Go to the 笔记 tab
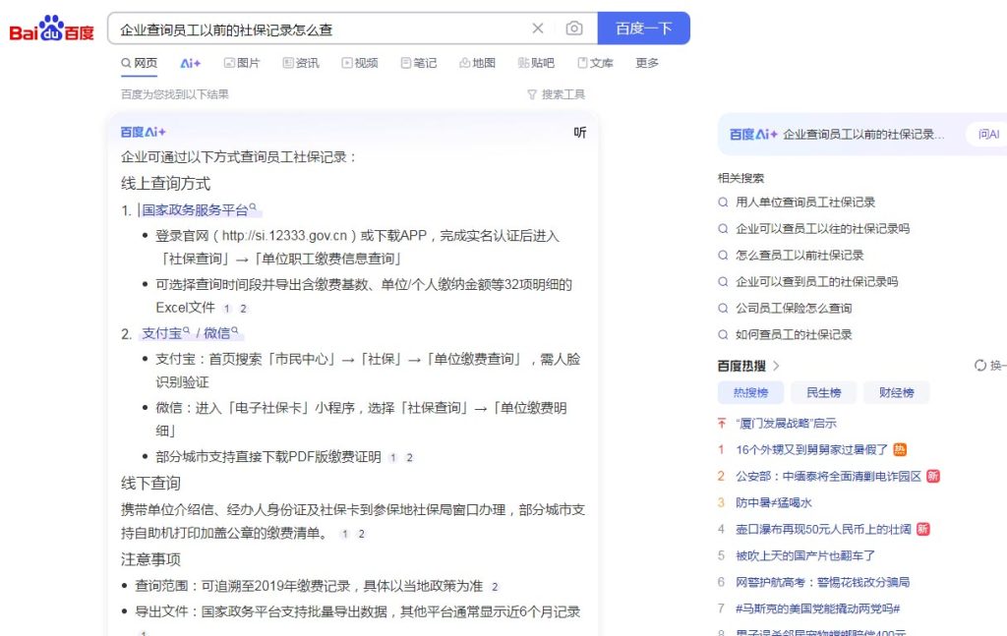 pyautogui.click(x=419, y=63)
